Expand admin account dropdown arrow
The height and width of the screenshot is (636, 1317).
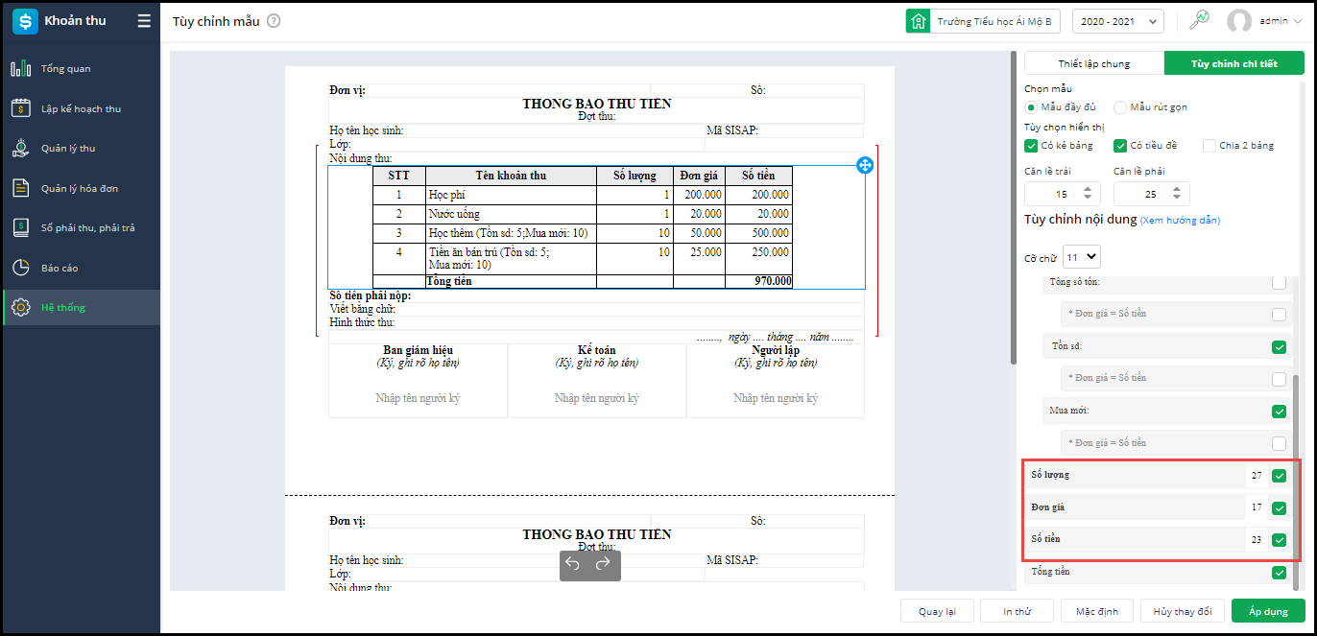pos(1297,21)
